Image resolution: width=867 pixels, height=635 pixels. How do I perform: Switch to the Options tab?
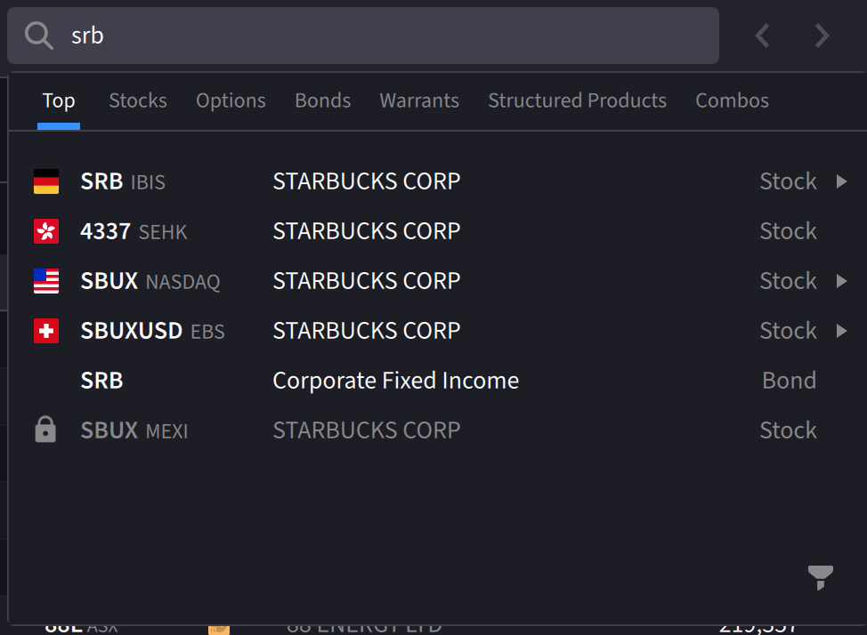click(231, 100)
